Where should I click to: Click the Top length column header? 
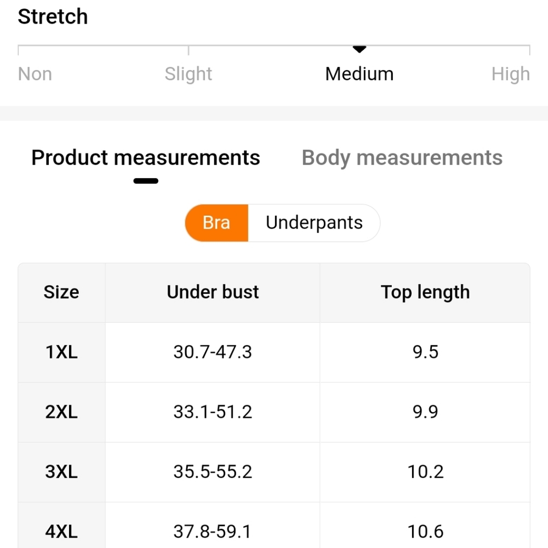[425, 293]
